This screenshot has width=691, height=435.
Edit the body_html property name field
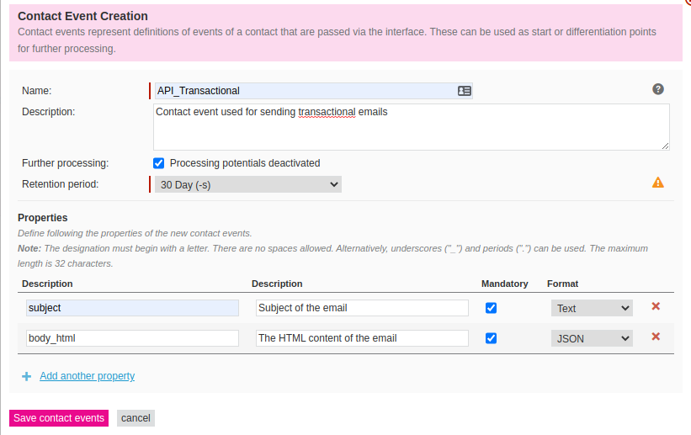click(x=133, y=338)
